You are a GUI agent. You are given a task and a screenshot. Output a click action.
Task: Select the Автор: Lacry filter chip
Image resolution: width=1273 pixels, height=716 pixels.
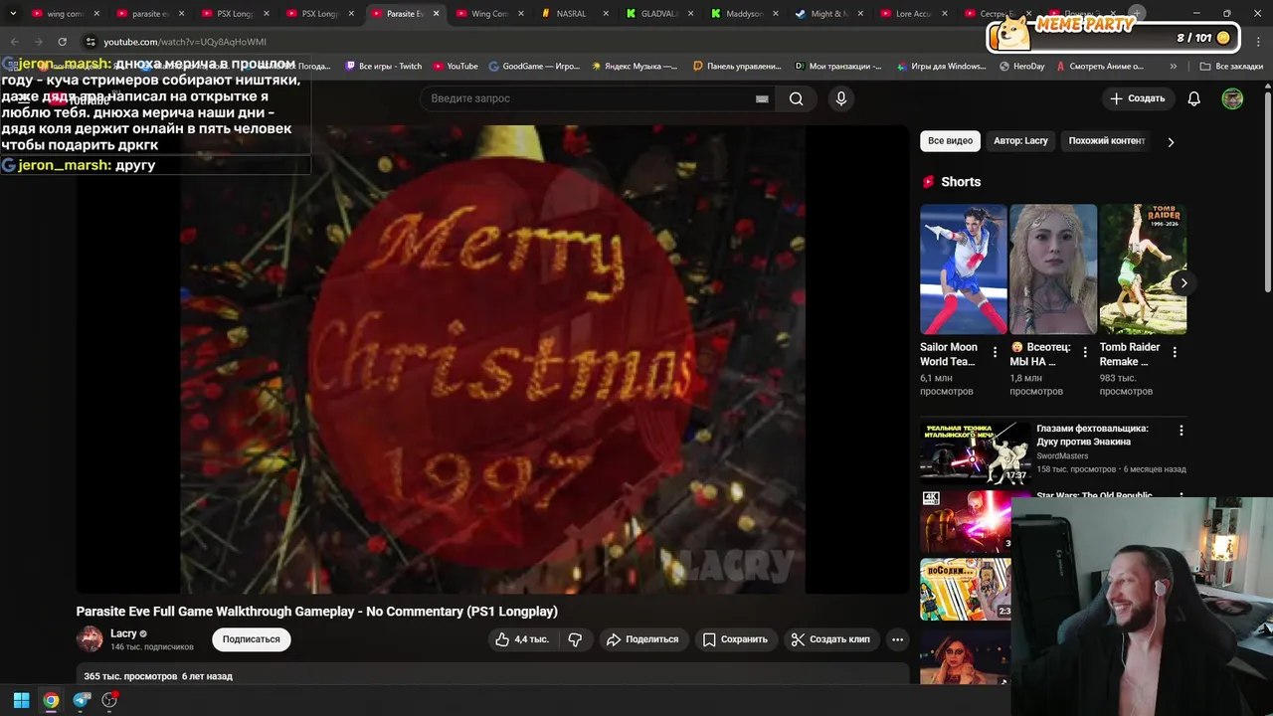pyautogui.click(x=1020, y=141)
